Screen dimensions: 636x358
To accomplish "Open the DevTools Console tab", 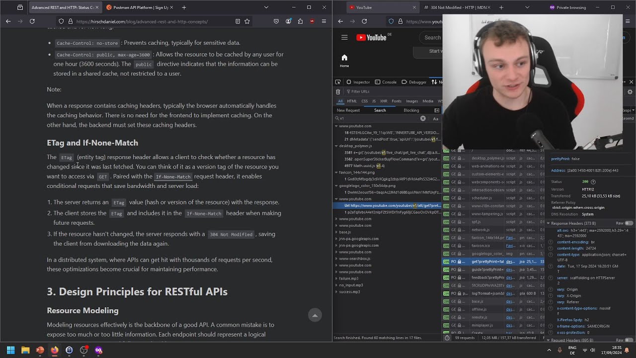I will click(x=386, y=82).
